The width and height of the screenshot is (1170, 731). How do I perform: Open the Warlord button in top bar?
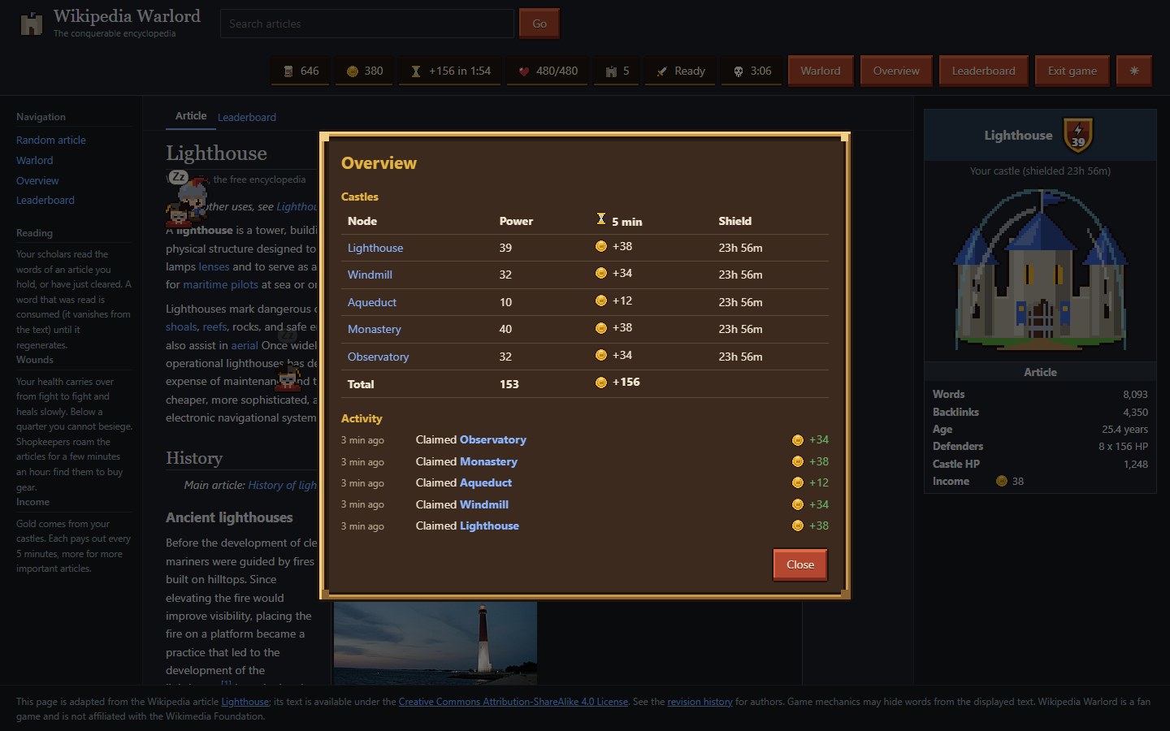coord(821,71)
